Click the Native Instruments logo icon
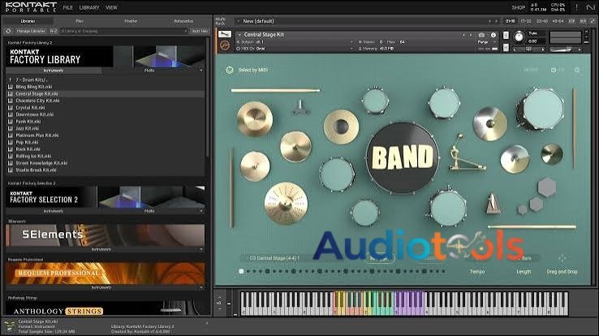599x336 pixels. (590, 7)
